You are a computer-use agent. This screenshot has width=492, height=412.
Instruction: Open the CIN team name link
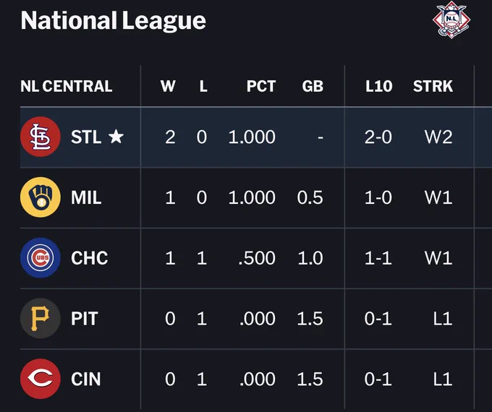pyautogui.click(x=85, y=379)
